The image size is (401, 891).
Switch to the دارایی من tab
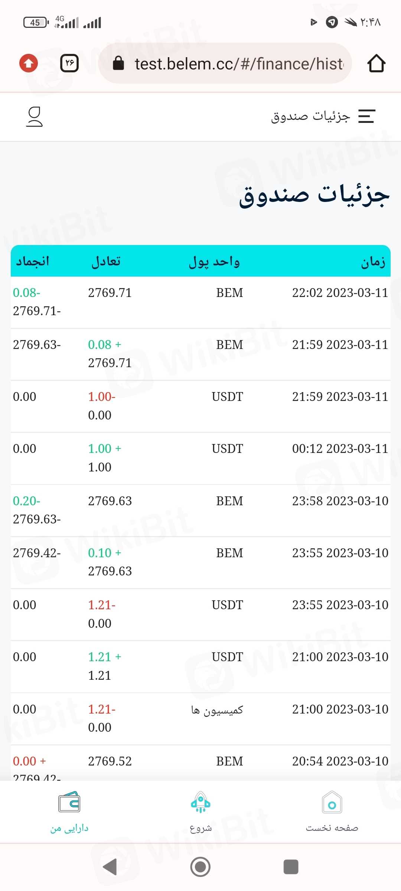click(x=69, y=828)
